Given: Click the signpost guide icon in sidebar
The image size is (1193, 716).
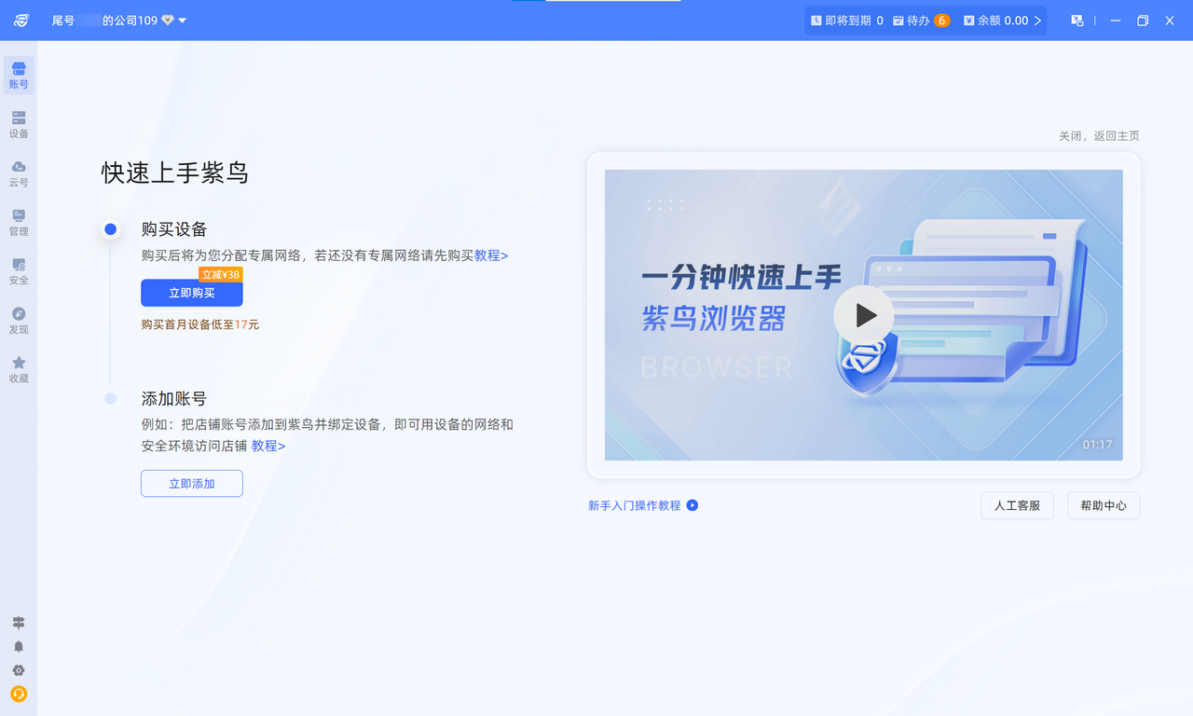Looking at the screenshot, I should (19, 622).
